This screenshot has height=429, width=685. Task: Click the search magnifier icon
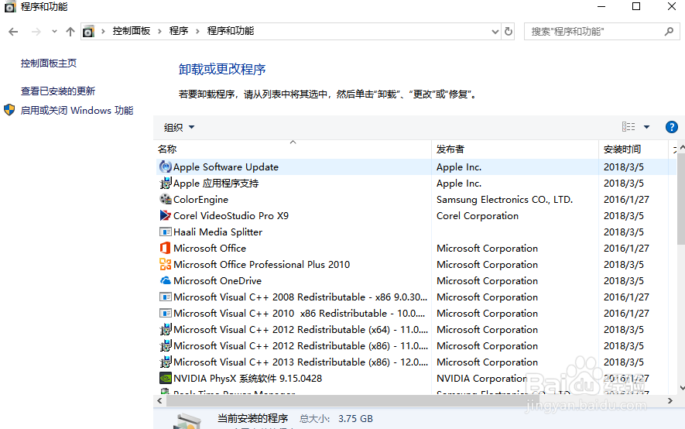669,32
